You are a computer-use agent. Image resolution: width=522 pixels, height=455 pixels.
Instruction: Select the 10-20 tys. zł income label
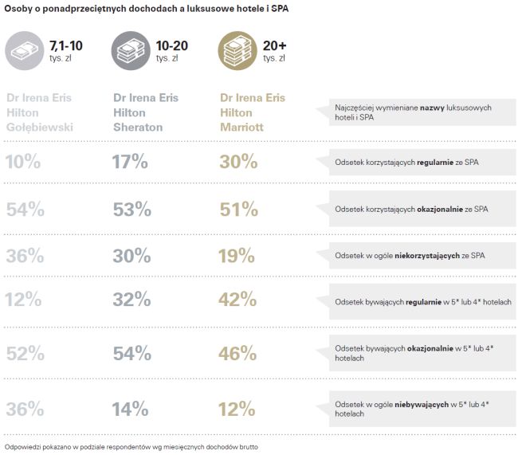point(173,50)
